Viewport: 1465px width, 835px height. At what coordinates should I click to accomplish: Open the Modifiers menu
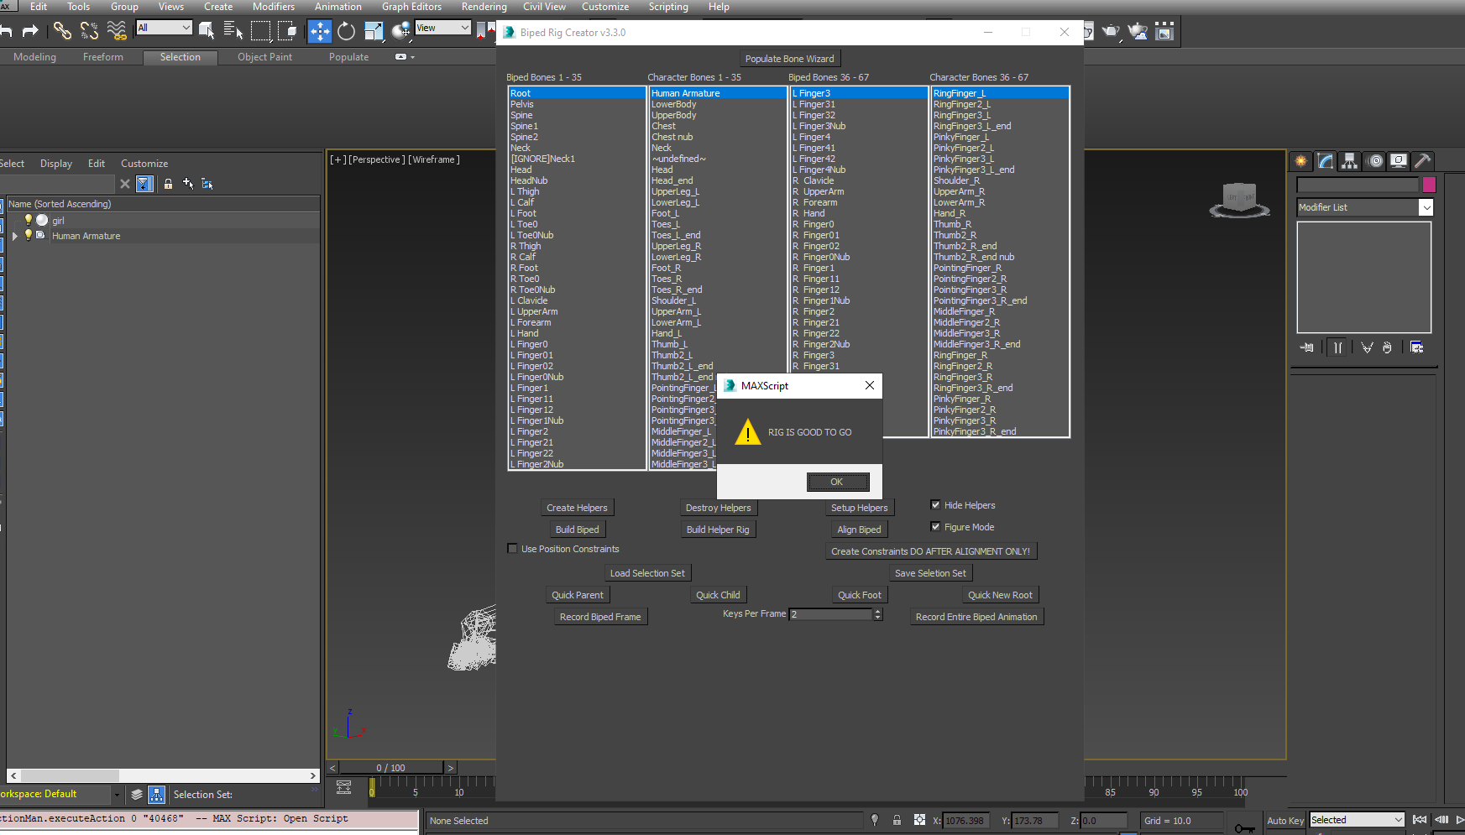(274, 7)
